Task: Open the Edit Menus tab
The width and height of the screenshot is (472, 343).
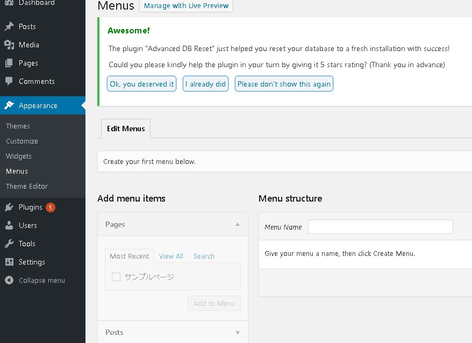Action: [x=126, y=128]
